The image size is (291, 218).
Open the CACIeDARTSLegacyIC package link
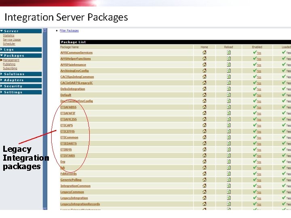76,83
